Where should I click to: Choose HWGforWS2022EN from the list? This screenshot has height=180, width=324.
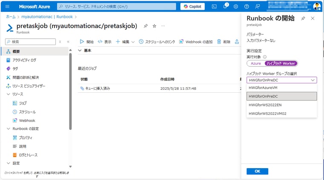(282, 105)
